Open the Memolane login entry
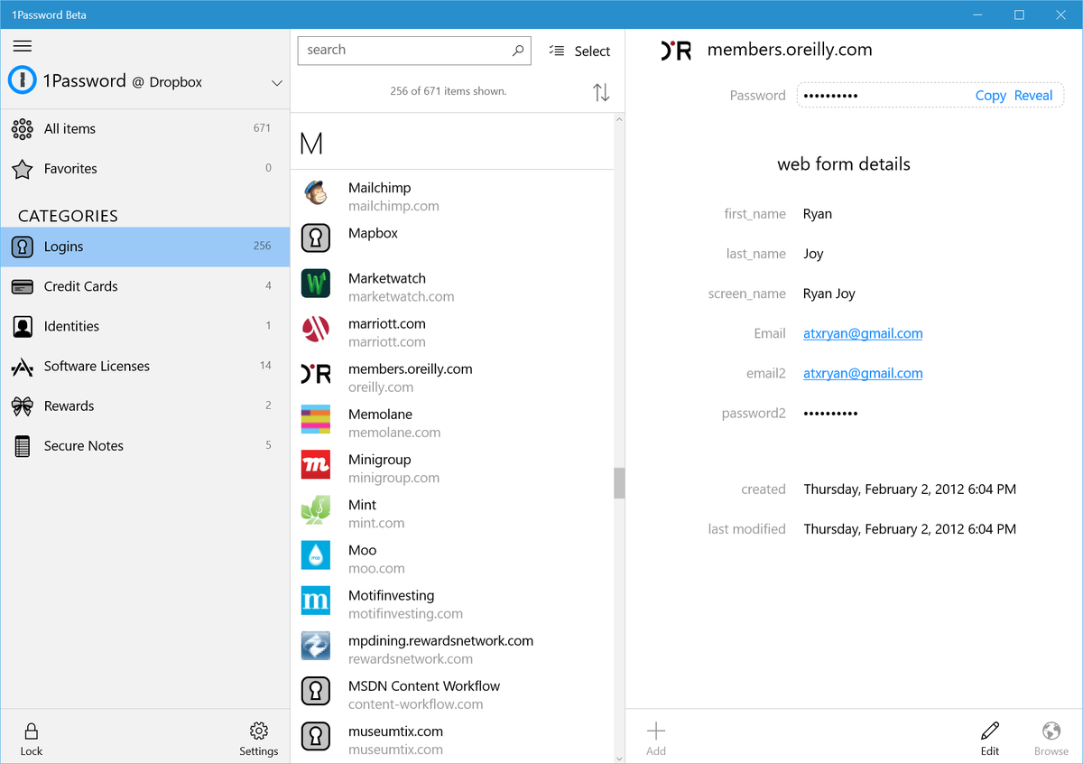The image size is (1083, 764). point(452,423)
